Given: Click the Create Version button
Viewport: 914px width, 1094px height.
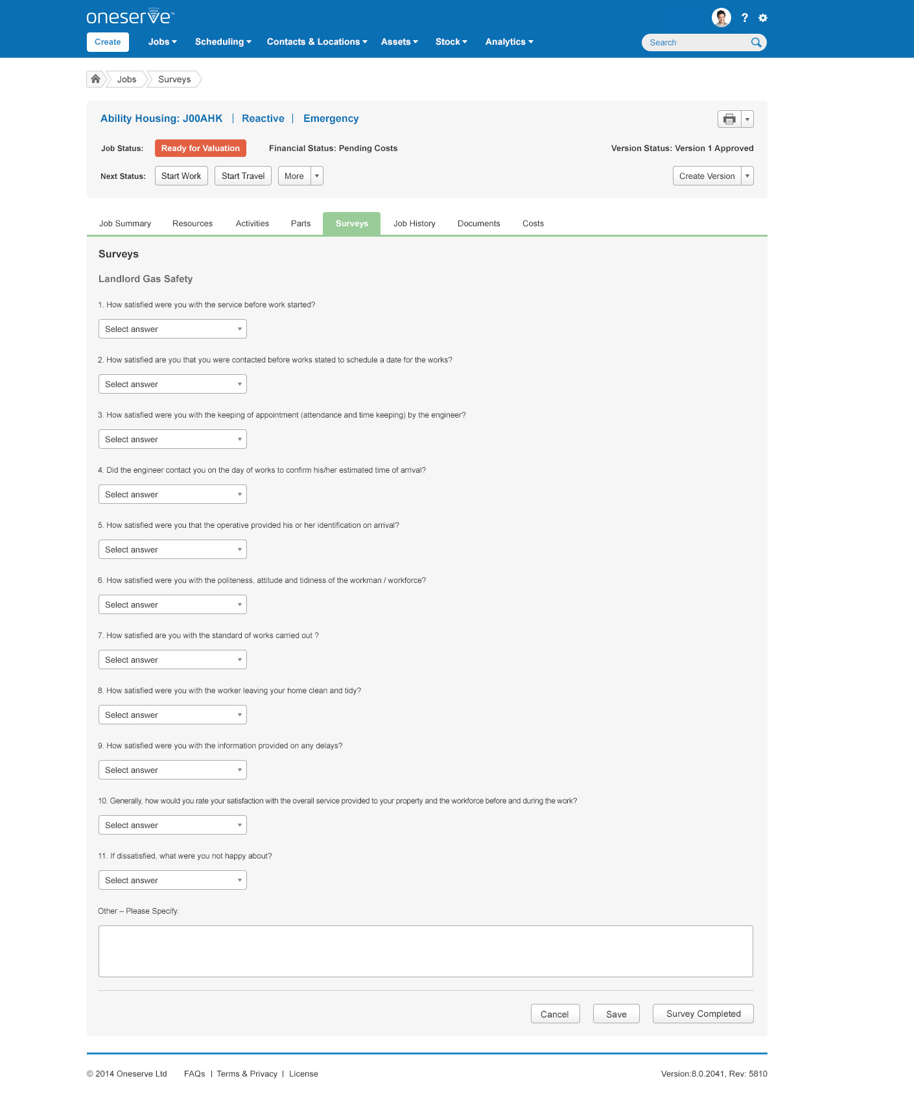Looking at the screenshot, I should click(707, 176).
